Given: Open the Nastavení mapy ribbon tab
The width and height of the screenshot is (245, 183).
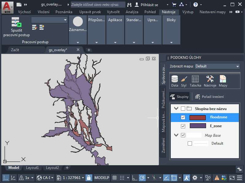Looking at the screenshot, I should tap(213, 12).
